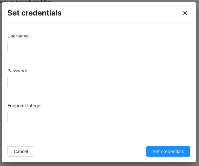Click empty footer space between Cancel and Set credentials
Image resolution: width=199 pixels, height=166 pixels.
(x=90, y=151)
